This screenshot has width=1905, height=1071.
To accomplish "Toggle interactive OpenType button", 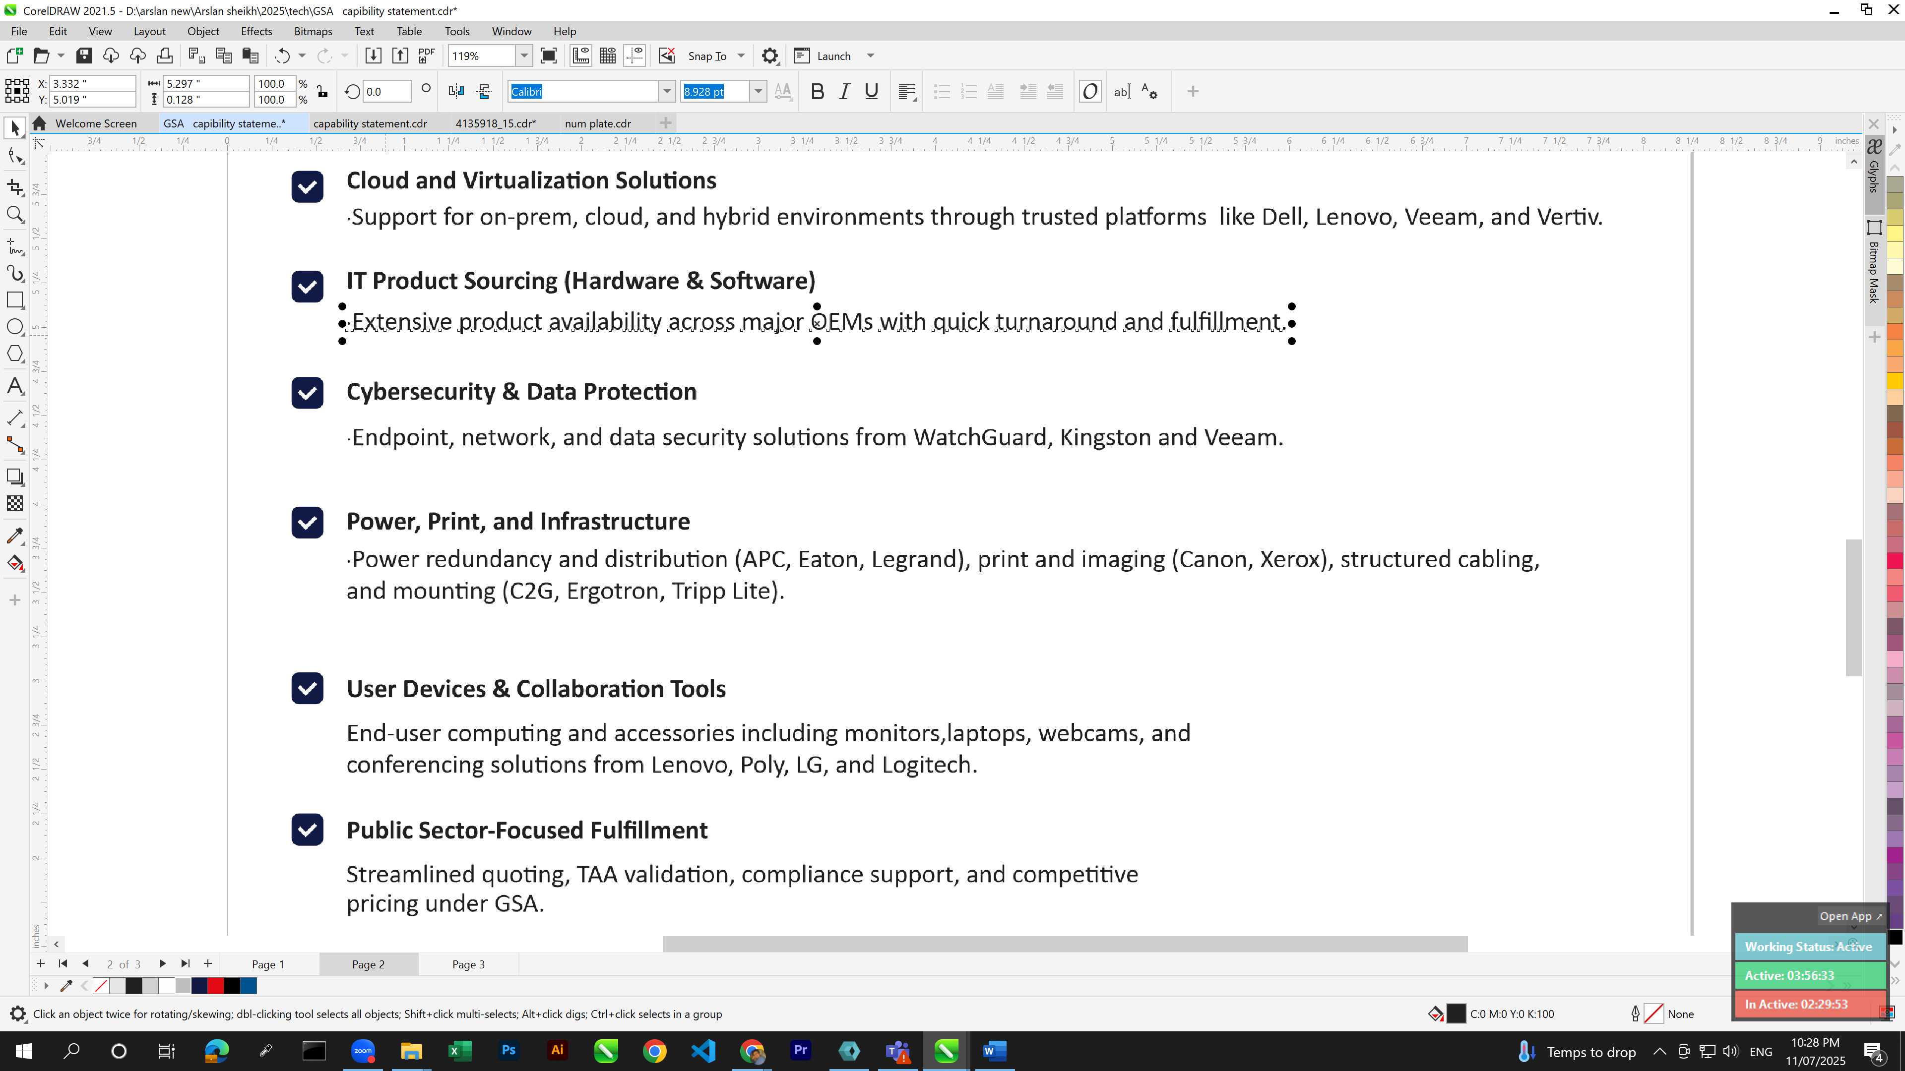I will [x=1090, y=92].
